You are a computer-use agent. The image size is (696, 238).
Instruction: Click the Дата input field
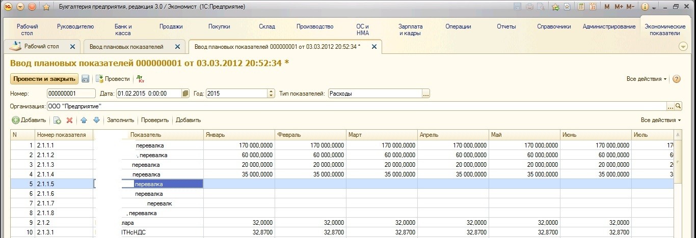pyautogui.click(x=149, y=94)
